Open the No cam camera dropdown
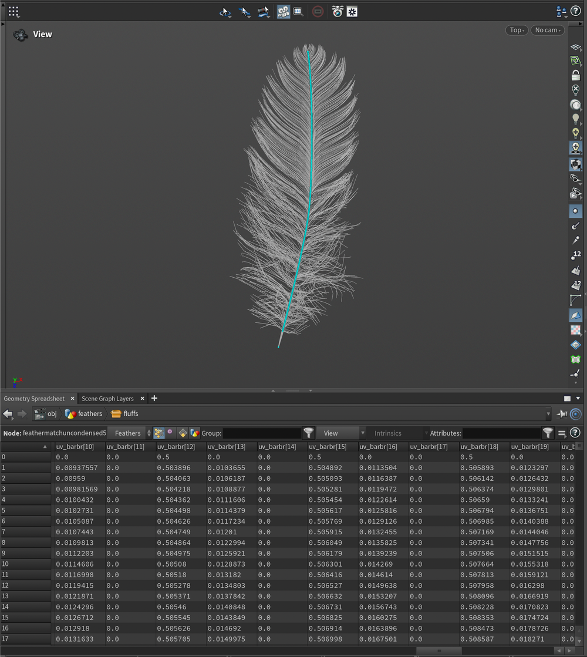The width and height of the screenshot is (587, 657). 547,30
